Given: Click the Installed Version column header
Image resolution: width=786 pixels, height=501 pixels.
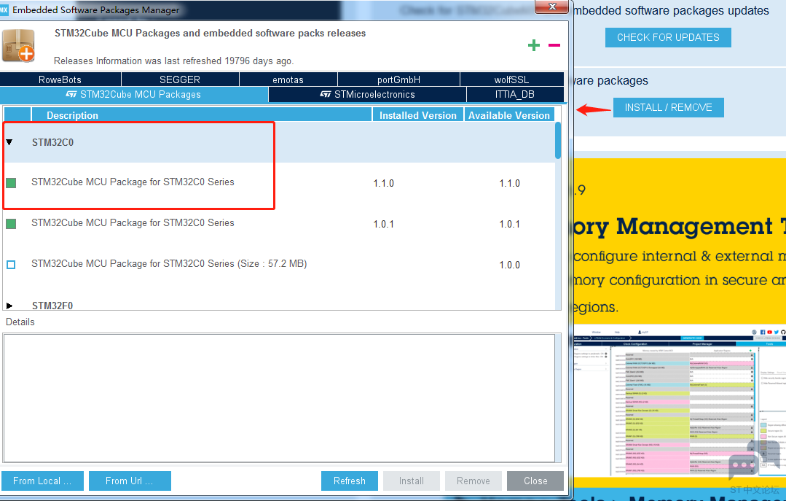Looking at the screenshot, I should click(x=418, y=115).
